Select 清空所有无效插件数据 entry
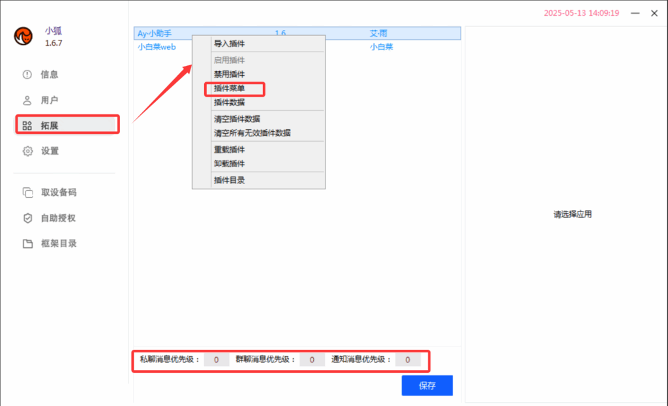668x406 pixels. [252, 133]
